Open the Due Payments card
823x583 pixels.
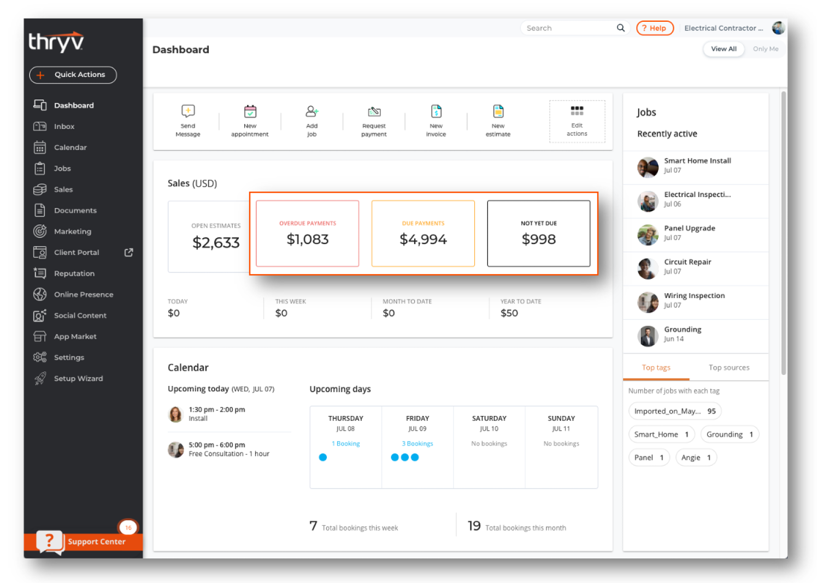pos(423,234)
